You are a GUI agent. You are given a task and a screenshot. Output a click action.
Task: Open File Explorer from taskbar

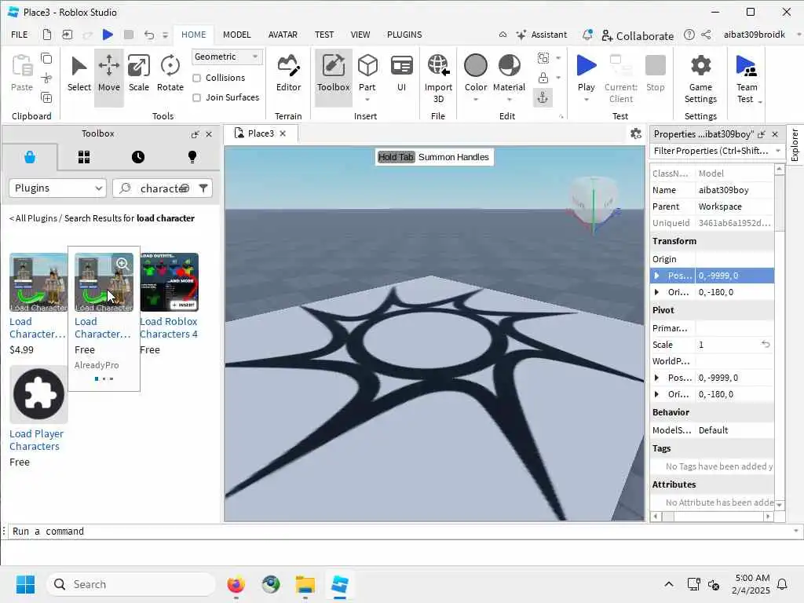(x=305, y=584)
